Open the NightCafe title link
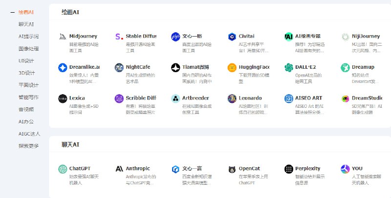391x198 pixels. [138, 67]
